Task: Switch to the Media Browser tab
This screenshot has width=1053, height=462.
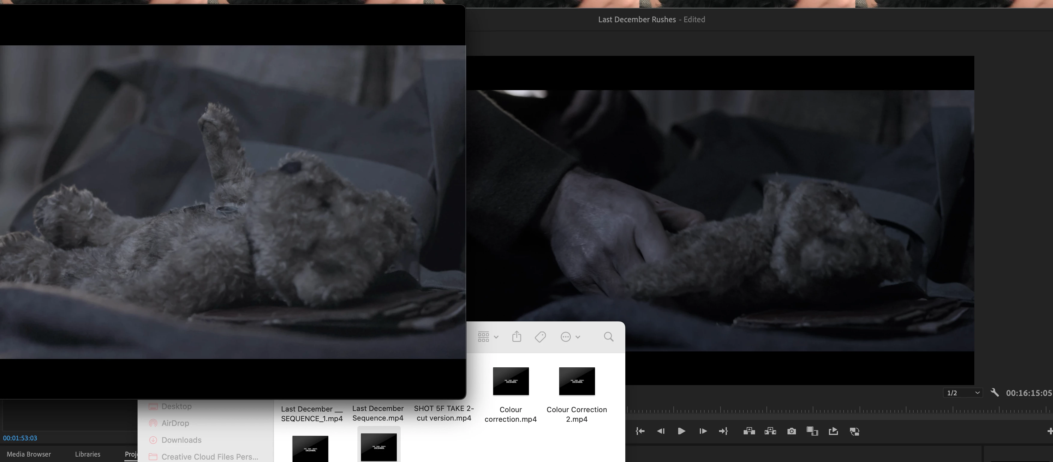Action: tap(29, 454)
